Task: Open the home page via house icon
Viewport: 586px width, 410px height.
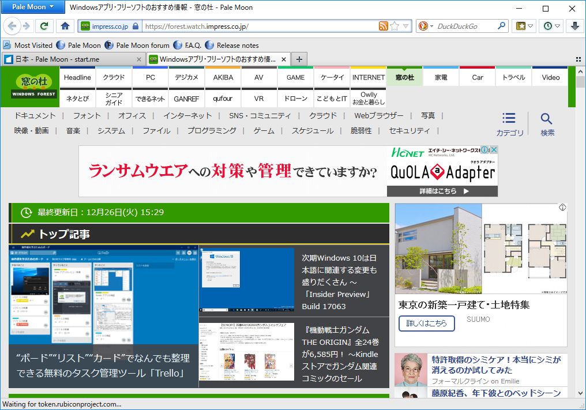Action: pyautogui.click(x=65, y=26)
